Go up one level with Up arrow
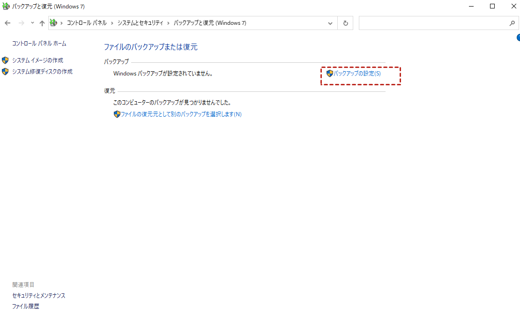 click(x=42, y=23)
